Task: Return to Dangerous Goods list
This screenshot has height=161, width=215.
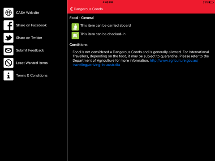Action: [88, 9]
